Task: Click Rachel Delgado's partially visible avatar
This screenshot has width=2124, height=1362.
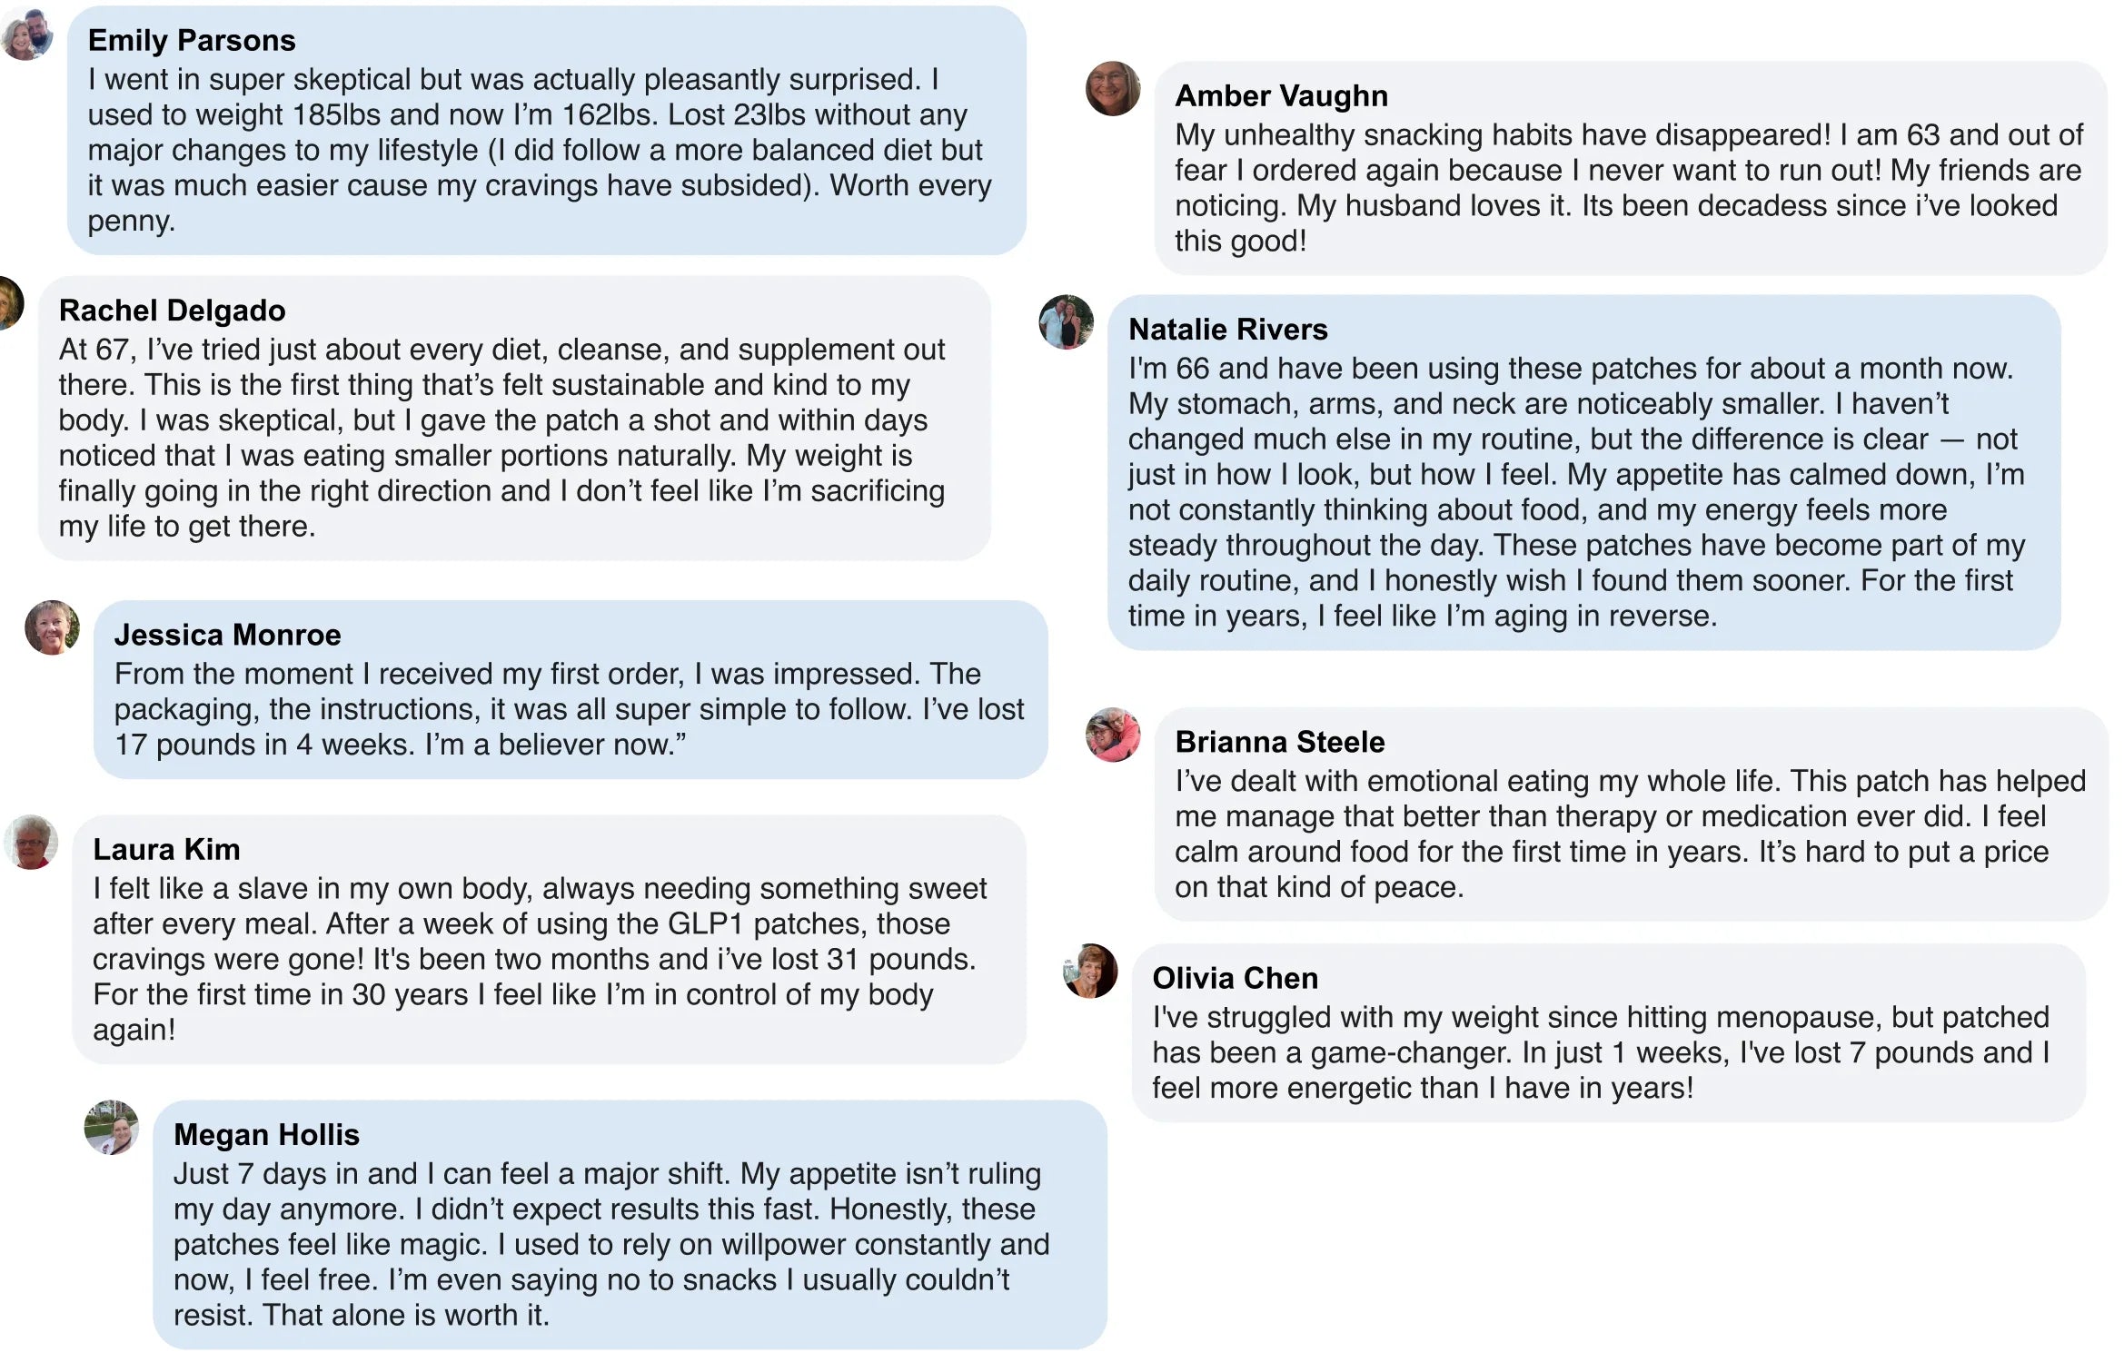Action: point(9,303)
